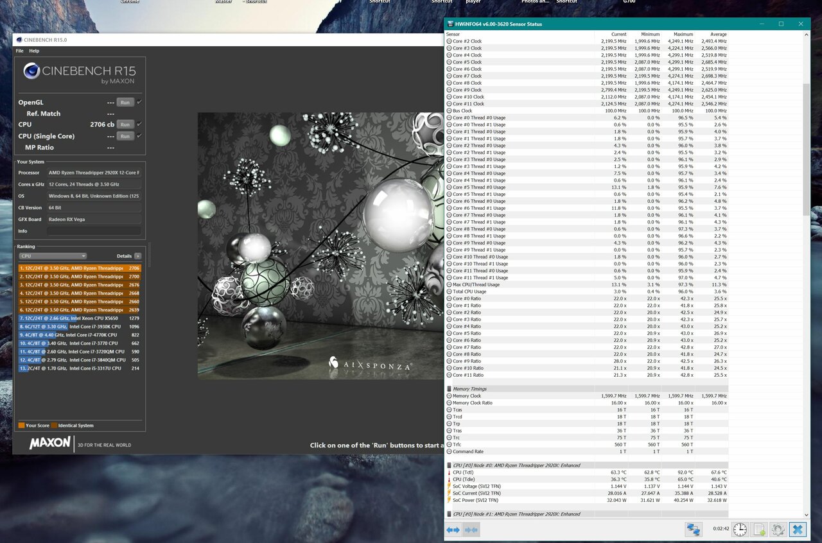Click the expand sensor columns arrows icon in HWiNFO
Screen dimensions: 822x543
(x=453, y=530)
